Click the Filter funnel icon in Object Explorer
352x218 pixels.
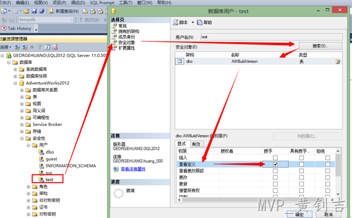click(x=40, y=47)
